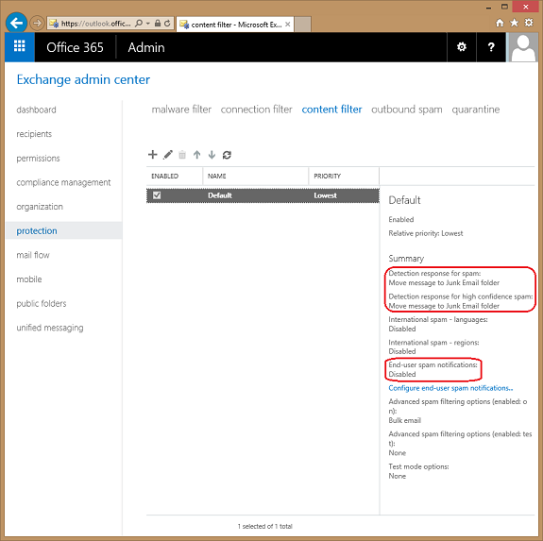Switch to the outbound spam tab
Viewport: 543px width, 541px height.
[407, 110]
